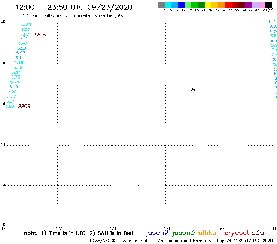Click the -174 longitude axis label
Image resolution: width=277 pixels, height=244 pixels.
[112, 229]
